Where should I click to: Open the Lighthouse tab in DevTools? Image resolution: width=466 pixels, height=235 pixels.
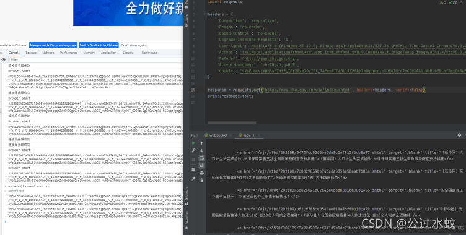pyautogui.click(x=149, y=53)
